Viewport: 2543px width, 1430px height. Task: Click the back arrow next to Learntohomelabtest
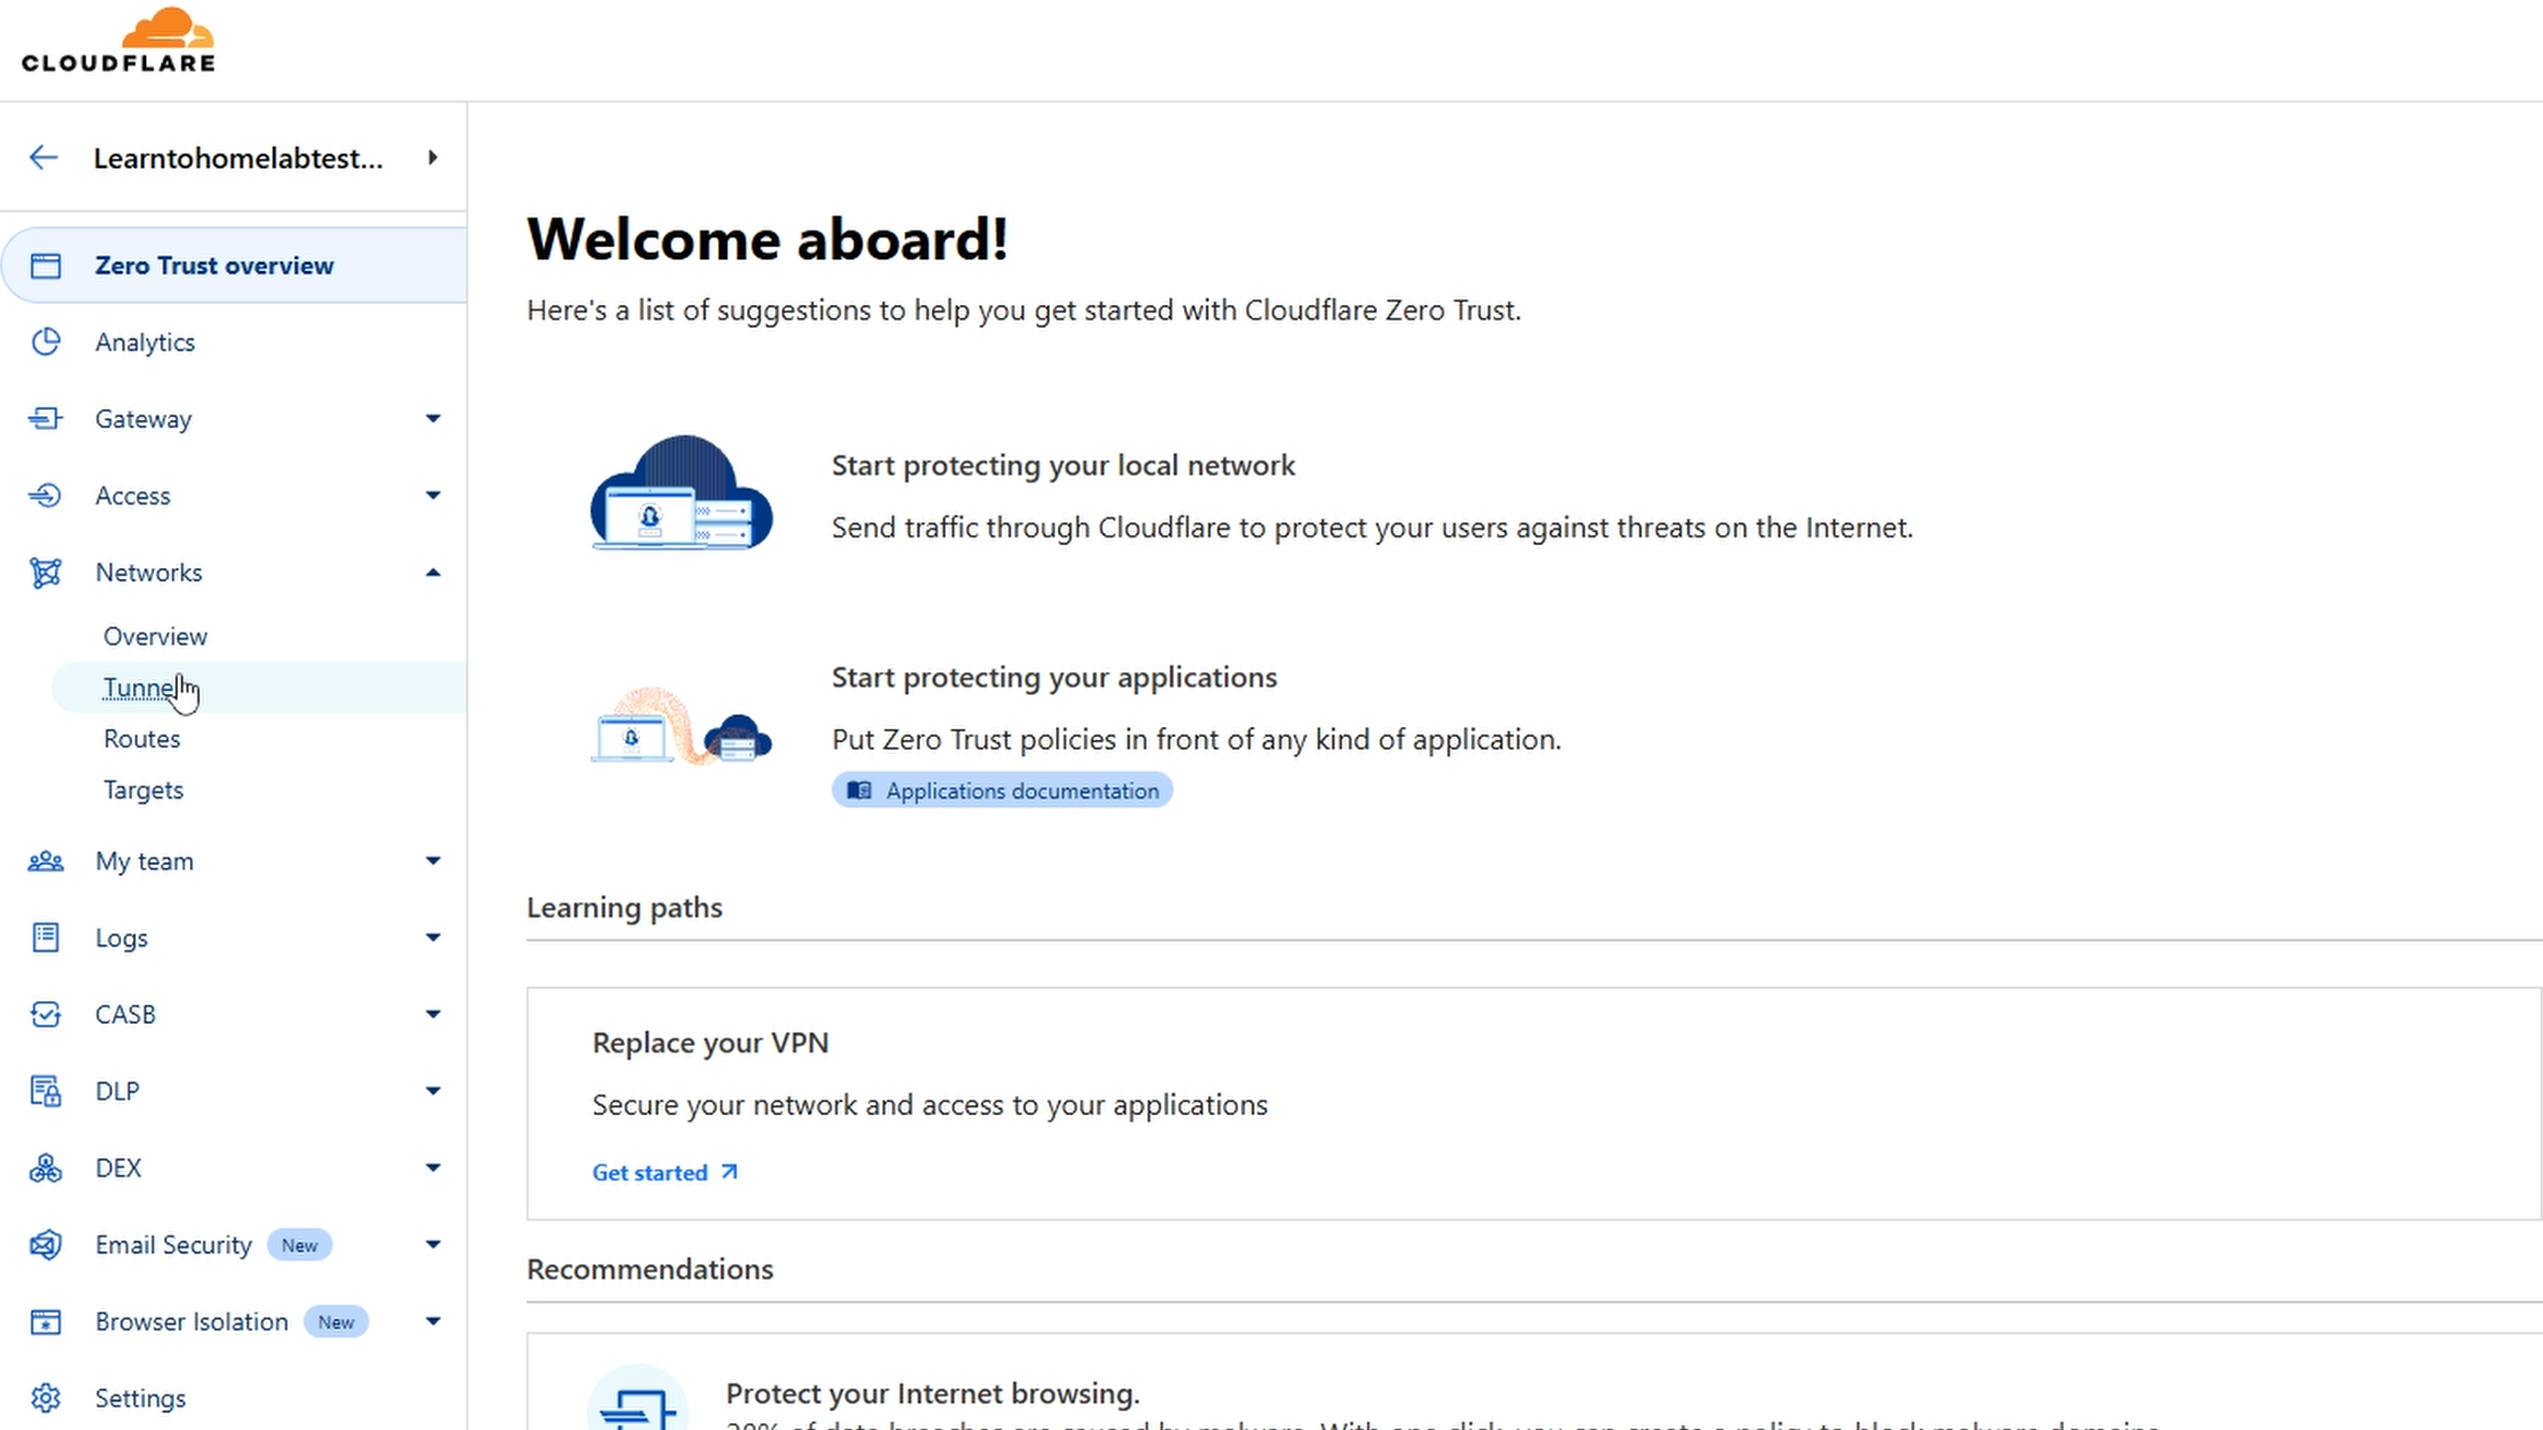tap(44, 157)
